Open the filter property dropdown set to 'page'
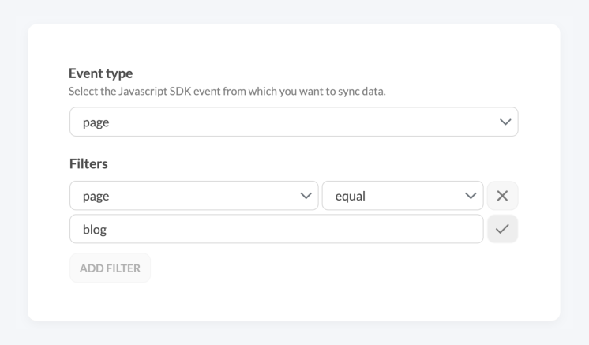 (193, 196)
